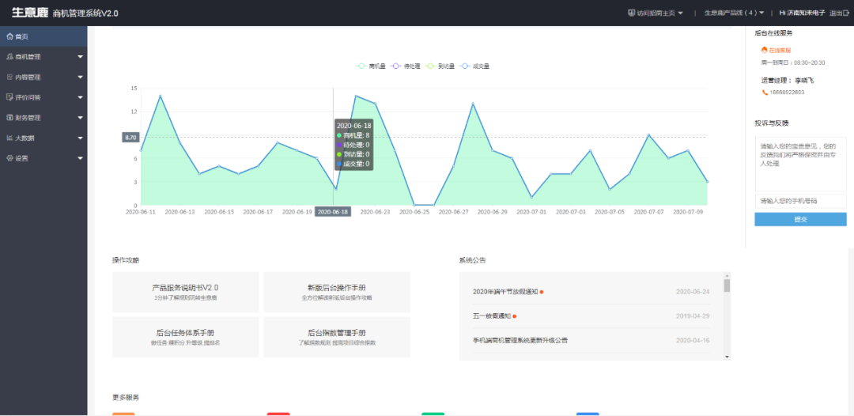Viewport: 854px width, 416px height.
Task: Expand the 商机管理 menu arrow
Action: click(80, 57)
